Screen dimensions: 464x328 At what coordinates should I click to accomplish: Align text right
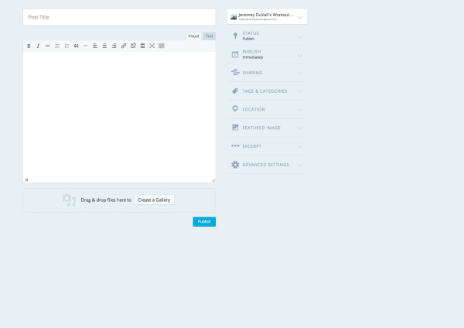(x=114, y=46)
